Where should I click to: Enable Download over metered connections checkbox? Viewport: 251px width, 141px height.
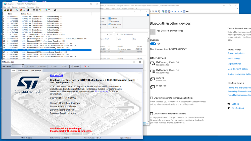[152, 114]
